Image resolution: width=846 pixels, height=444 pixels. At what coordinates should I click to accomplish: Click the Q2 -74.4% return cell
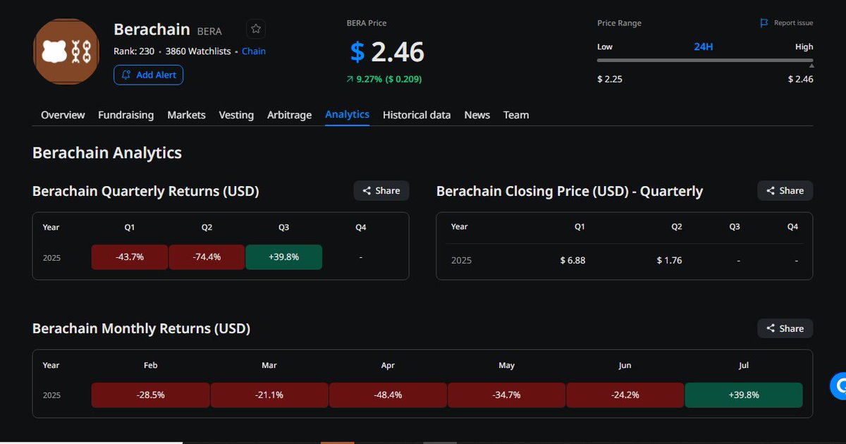pos(207,257)
